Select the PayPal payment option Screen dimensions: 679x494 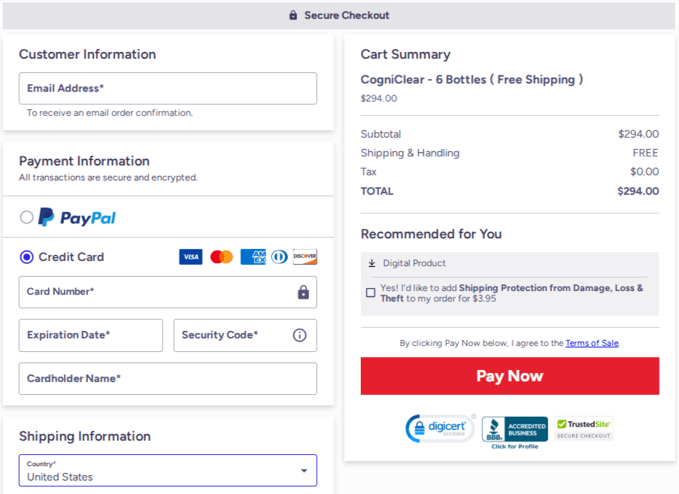26,217
